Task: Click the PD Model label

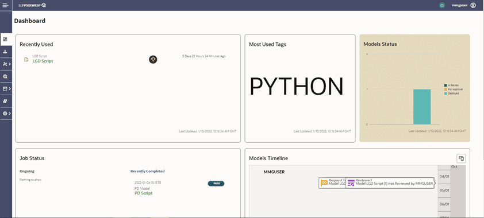Action: pos(143,188)
